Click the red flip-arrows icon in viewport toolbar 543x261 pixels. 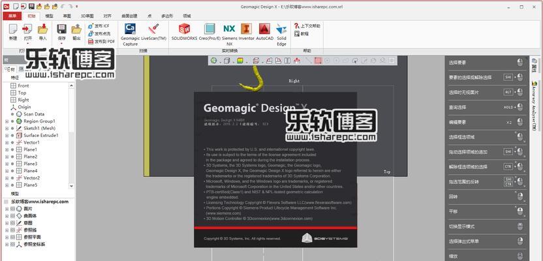tap(297, 61)
